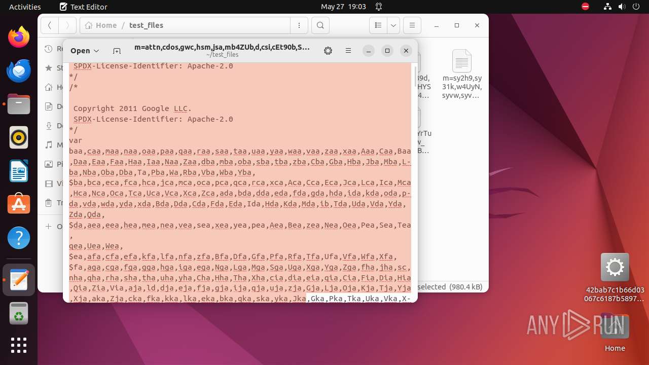Open Files path bar options menu

coord(299,25)
